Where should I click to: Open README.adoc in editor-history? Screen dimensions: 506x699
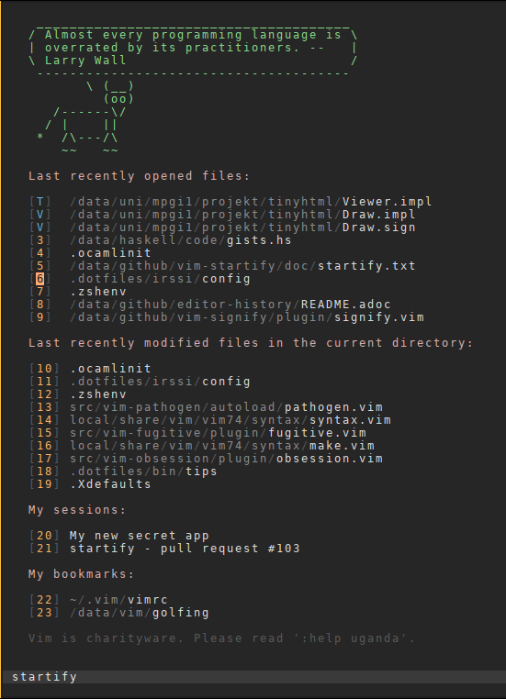pyautogui.click(x=209, y=305)
